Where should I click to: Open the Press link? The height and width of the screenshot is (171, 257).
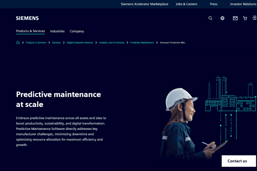[x=214, y=4]
